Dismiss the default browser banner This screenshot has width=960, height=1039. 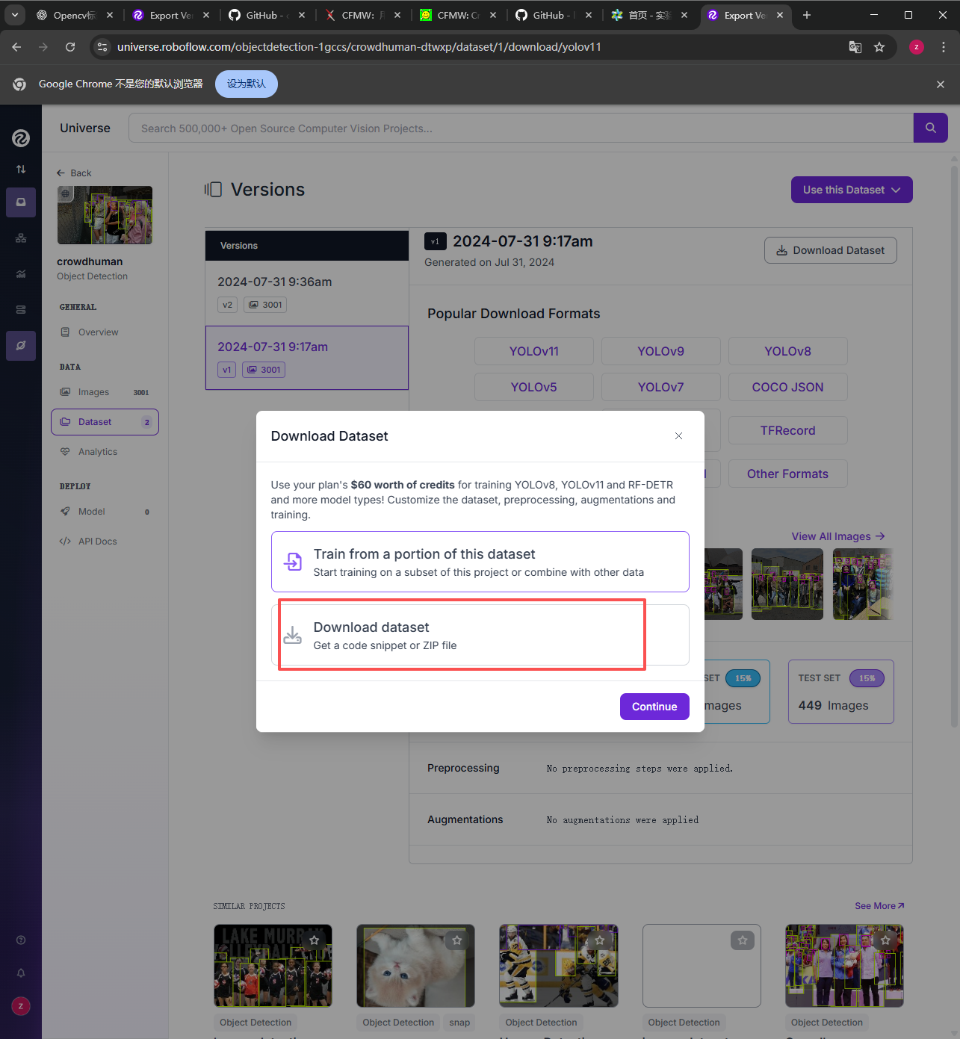tap(941, 84)
